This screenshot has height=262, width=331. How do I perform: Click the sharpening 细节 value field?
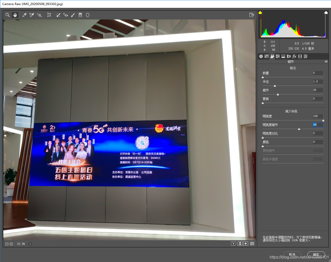pos(318,90)
